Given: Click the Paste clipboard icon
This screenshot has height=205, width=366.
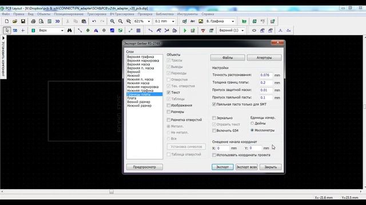Looking at the screenshot, I should (84, 22).
